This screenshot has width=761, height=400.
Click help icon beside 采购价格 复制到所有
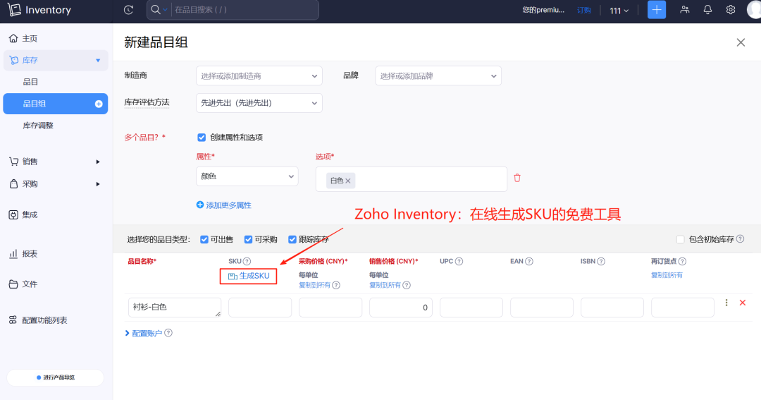336,285
